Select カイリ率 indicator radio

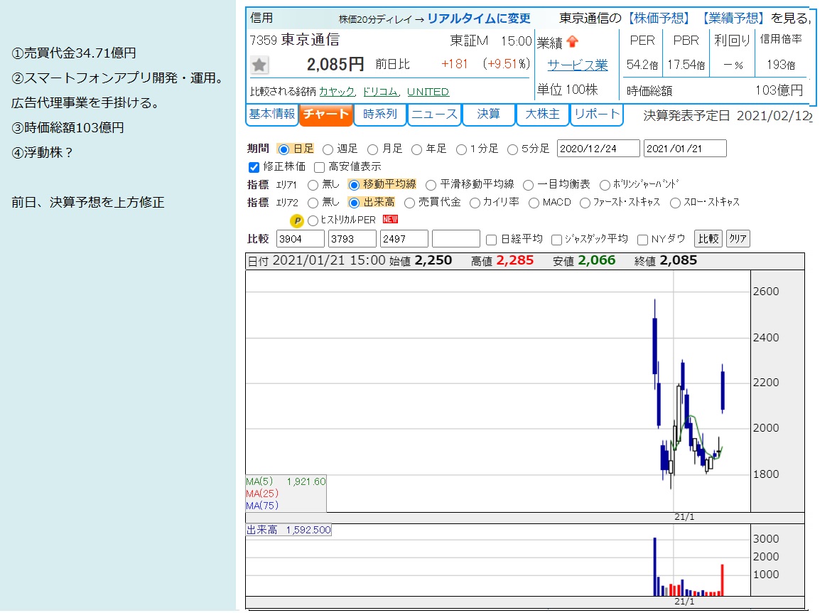(x=475, y=203)
